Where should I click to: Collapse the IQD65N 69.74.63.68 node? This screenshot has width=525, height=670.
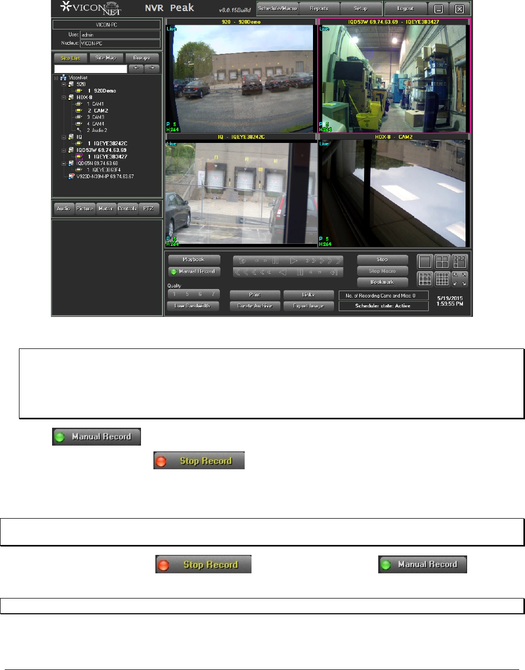[x=64, y=163]
